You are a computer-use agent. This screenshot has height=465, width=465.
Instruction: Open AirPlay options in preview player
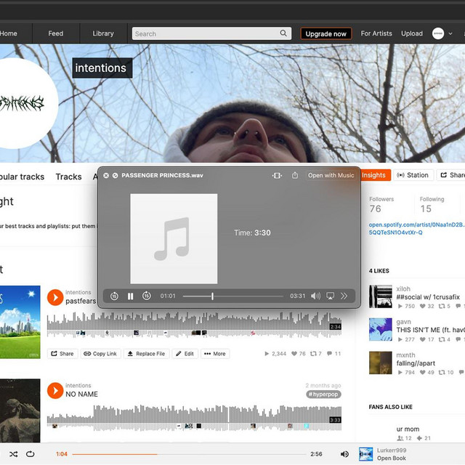pos(330,296)
